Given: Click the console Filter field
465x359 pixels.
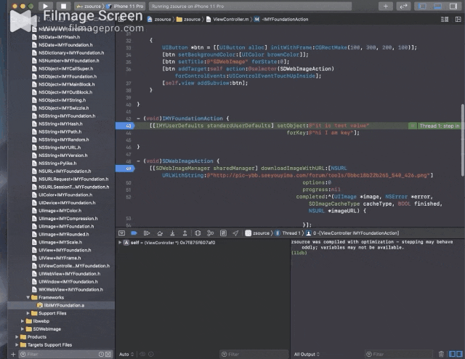Looking at the screenshot, I should (399, 354).
